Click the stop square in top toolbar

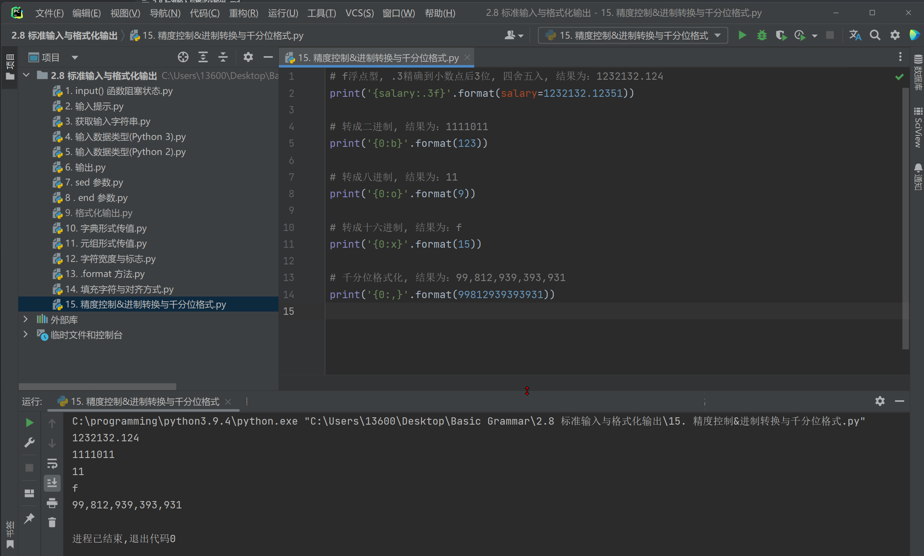click(x=830, y=35)
